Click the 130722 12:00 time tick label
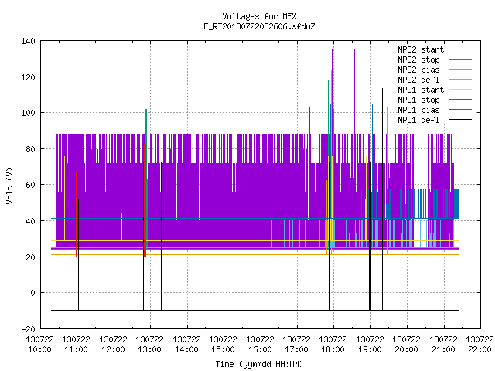495x371 pixels. [x=113, y=345]
